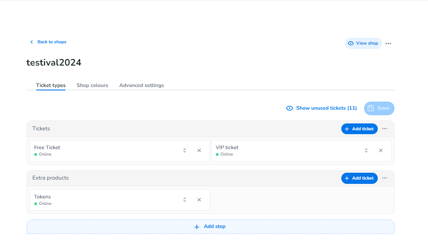
Task: Add ticket to the Tickets step
Action: [x=359, y=129]
